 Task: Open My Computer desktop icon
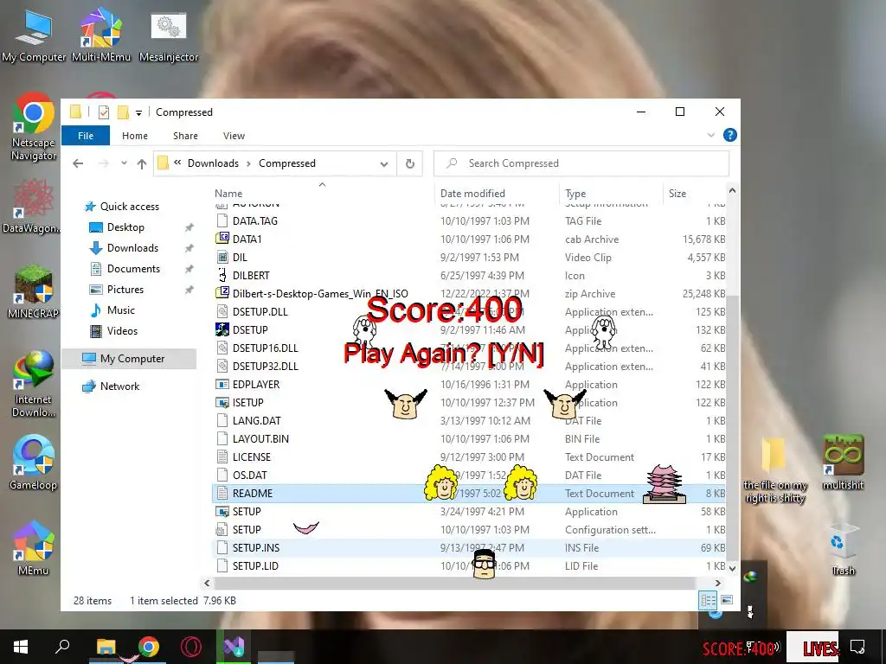click(x=34, y=35)
